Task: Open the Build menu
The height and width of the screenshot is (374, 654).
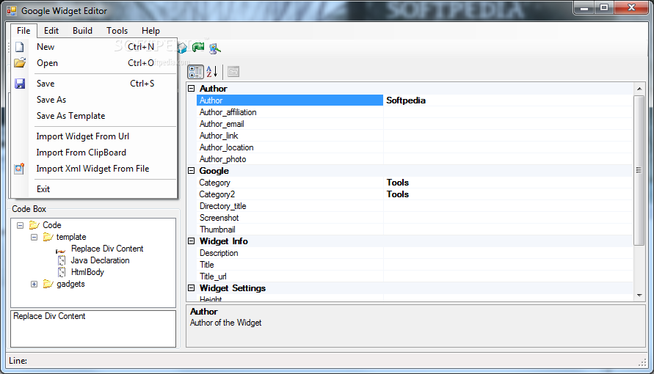Action: click(82, 30)
